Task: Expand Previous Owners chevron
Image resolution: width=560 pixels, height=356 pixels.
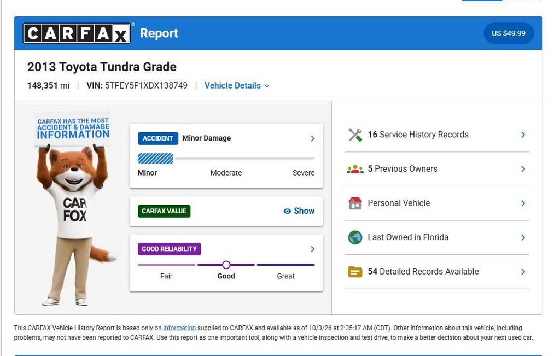Action: click(523, 169)
